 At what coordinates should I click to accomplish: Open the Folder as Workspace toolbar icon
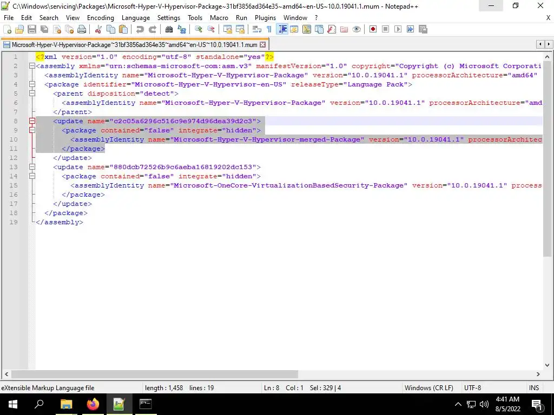tap(344, 29)
